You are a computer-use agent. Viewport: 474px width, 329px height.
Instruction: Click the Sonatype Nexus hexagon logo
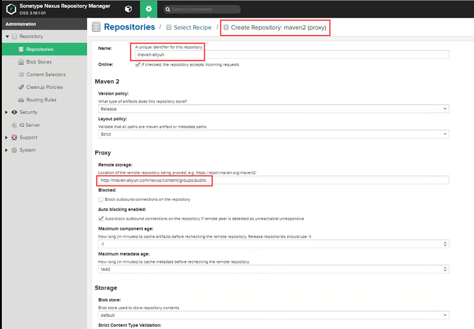(x=11, y=9)
